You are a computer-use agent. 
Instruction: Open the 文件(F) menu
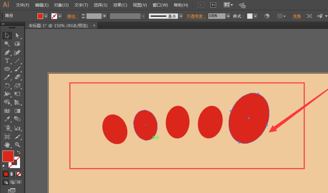22,5
